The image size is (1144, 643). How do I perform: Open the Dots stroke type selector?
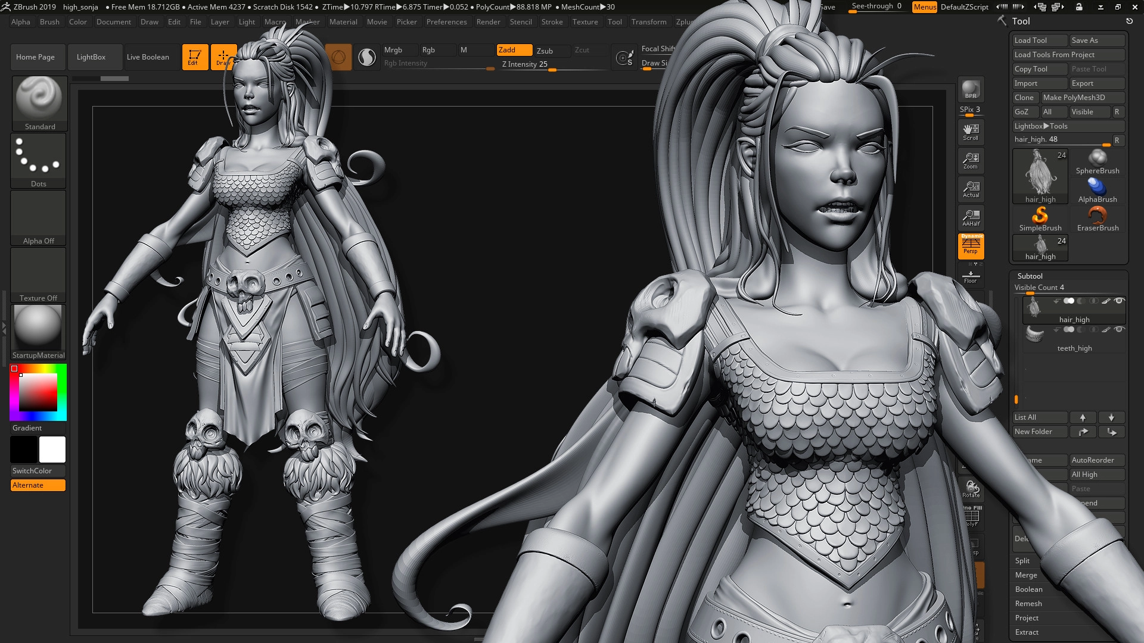pyautogui.click(x=39, y=160)
